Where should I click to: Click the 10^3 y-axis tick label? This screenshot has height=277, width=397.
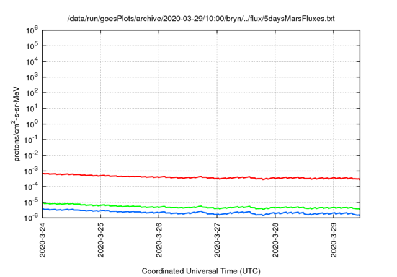point(32,77)
